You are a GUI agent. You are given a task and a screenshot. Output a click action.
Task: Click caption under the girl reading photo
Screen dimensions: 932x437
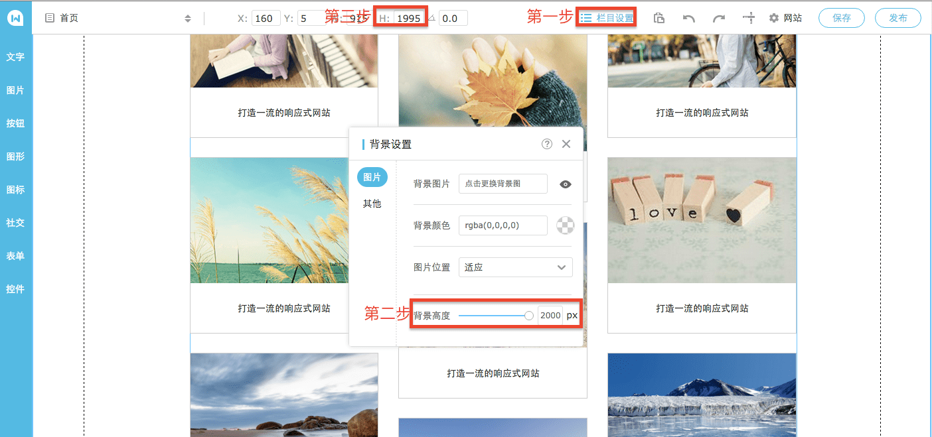(x=284, y=113)
